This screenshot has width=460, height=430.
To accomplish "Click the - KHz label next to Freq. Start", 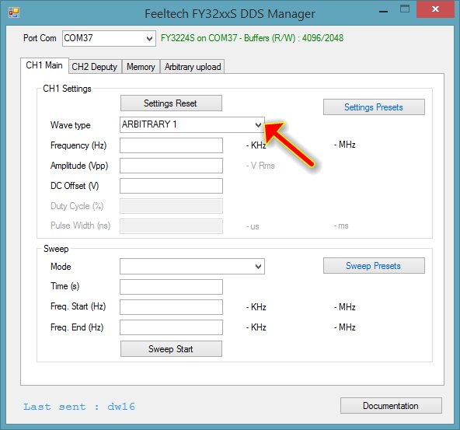I will 256,307.
